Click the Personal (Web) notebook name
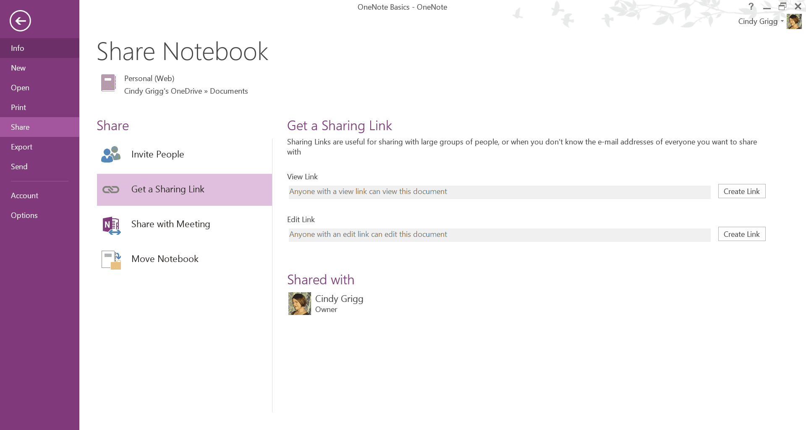 click(x=149, y=79)
